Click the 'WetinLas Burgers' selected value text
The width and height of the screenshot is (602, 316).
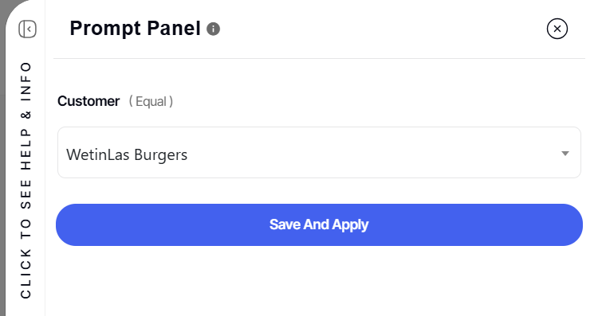(127, 155)
